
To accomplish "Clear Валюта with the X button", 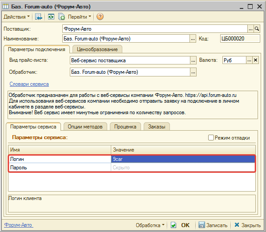I will pos(255,60).
